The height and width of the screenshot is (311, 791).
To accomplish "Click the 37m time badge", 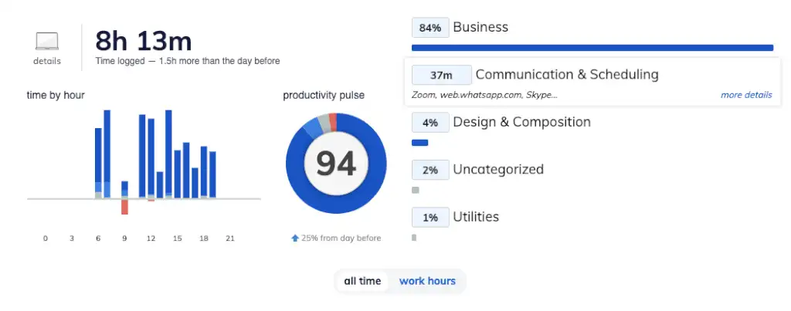I will (441, 75).
